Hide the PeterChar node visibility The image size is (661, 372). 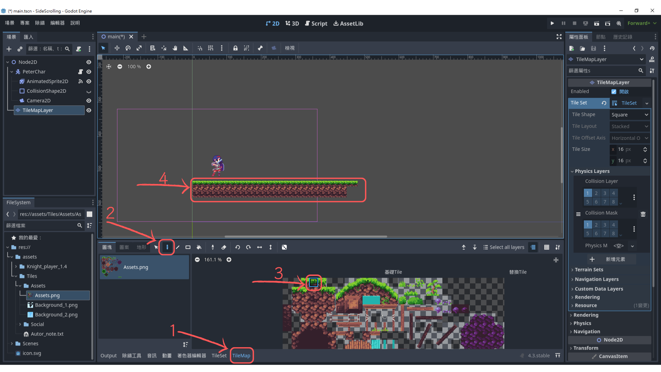(89, 72)
